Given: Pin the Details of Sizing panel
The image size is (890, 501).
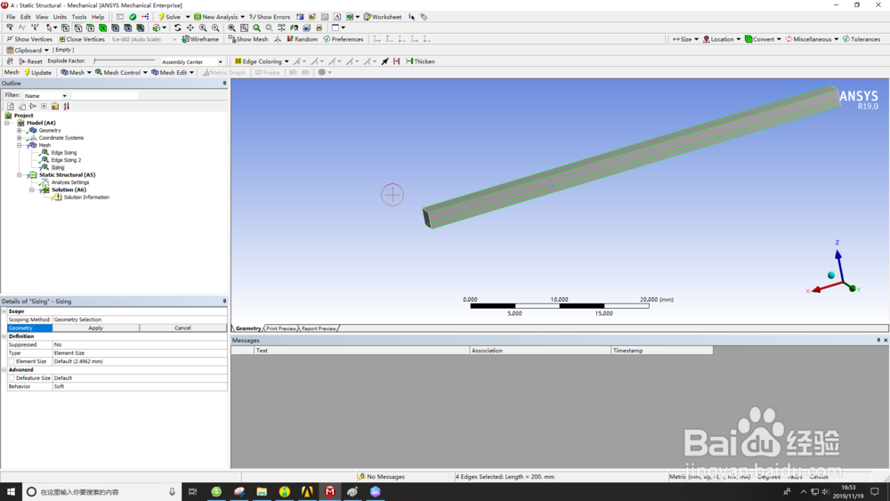Looking at the screenshot, I should click(224, 302).
